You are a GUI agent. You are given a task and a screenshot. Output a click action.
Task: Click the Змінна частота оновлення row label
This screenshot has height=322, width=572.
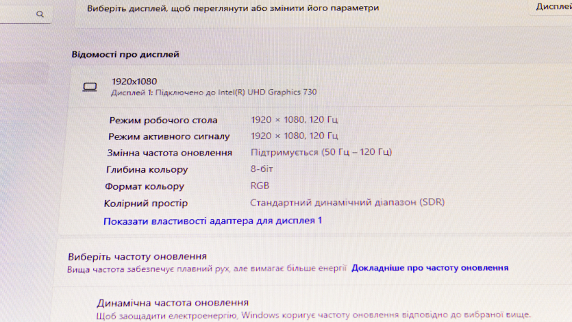pyautogui.click(x=169, y=152)
